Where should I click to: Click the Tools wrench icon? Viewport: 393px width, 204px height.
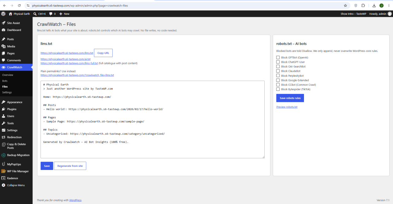coord(3,123)
